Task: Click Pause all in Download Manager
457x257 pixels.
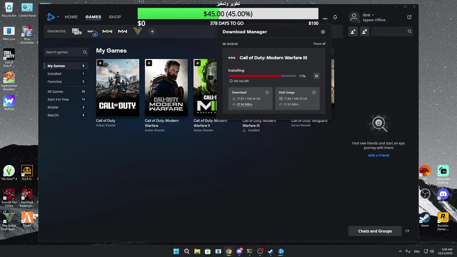Action: point(319,44)
